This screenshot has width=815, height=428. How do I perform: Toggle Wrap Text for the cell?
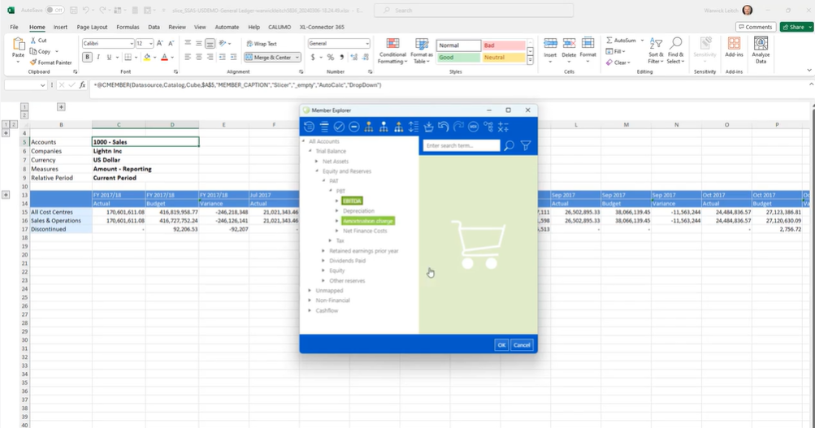pyautogui.click(x=261, y=44)
